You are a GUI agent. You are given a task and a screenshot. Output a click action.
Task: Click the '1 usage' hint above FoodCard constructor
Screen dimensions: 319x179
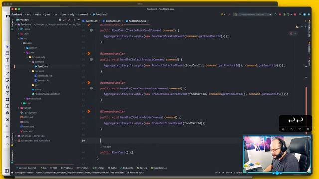[106, 146]
